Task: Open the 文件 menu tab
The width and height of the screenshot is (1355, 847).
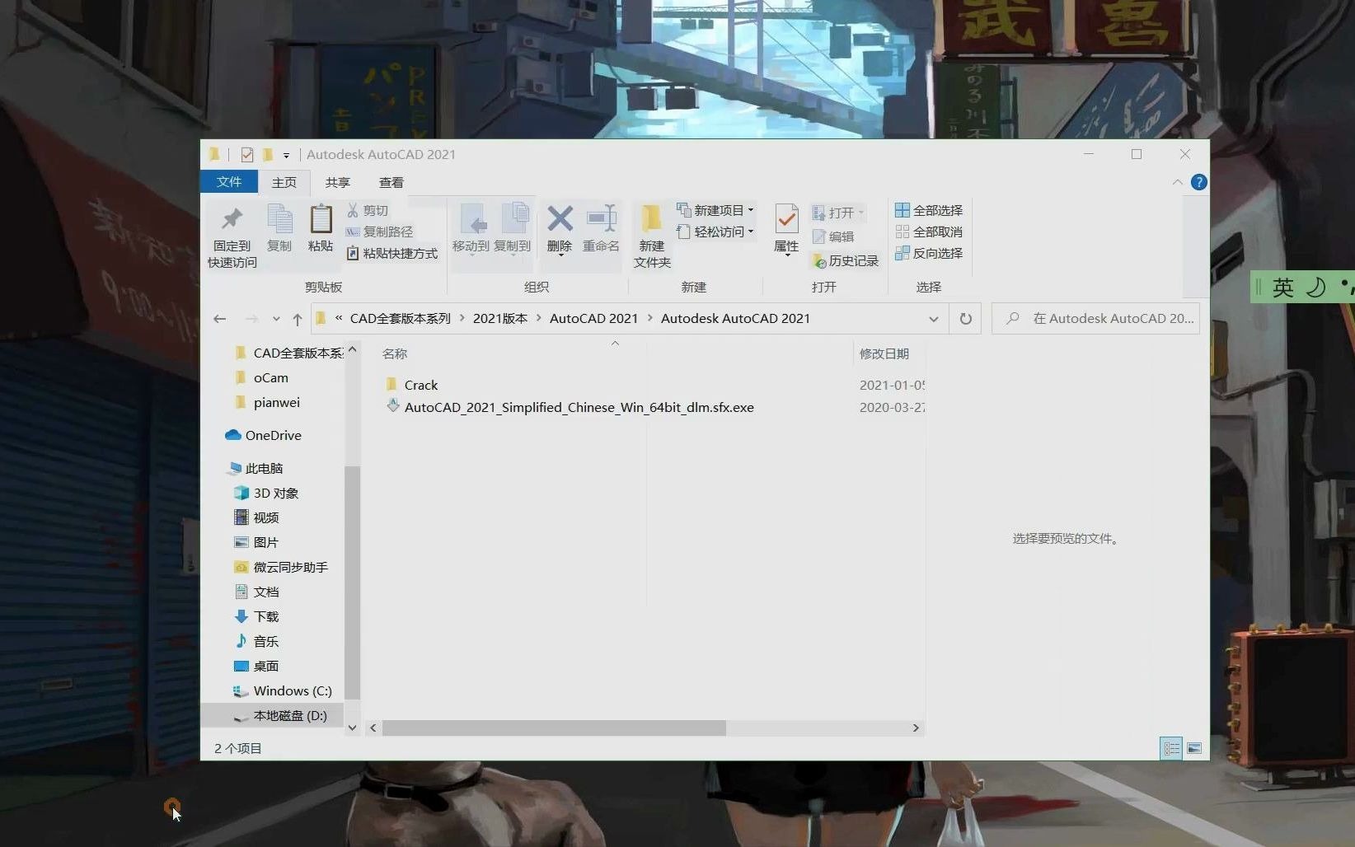Action: (229, 182)
